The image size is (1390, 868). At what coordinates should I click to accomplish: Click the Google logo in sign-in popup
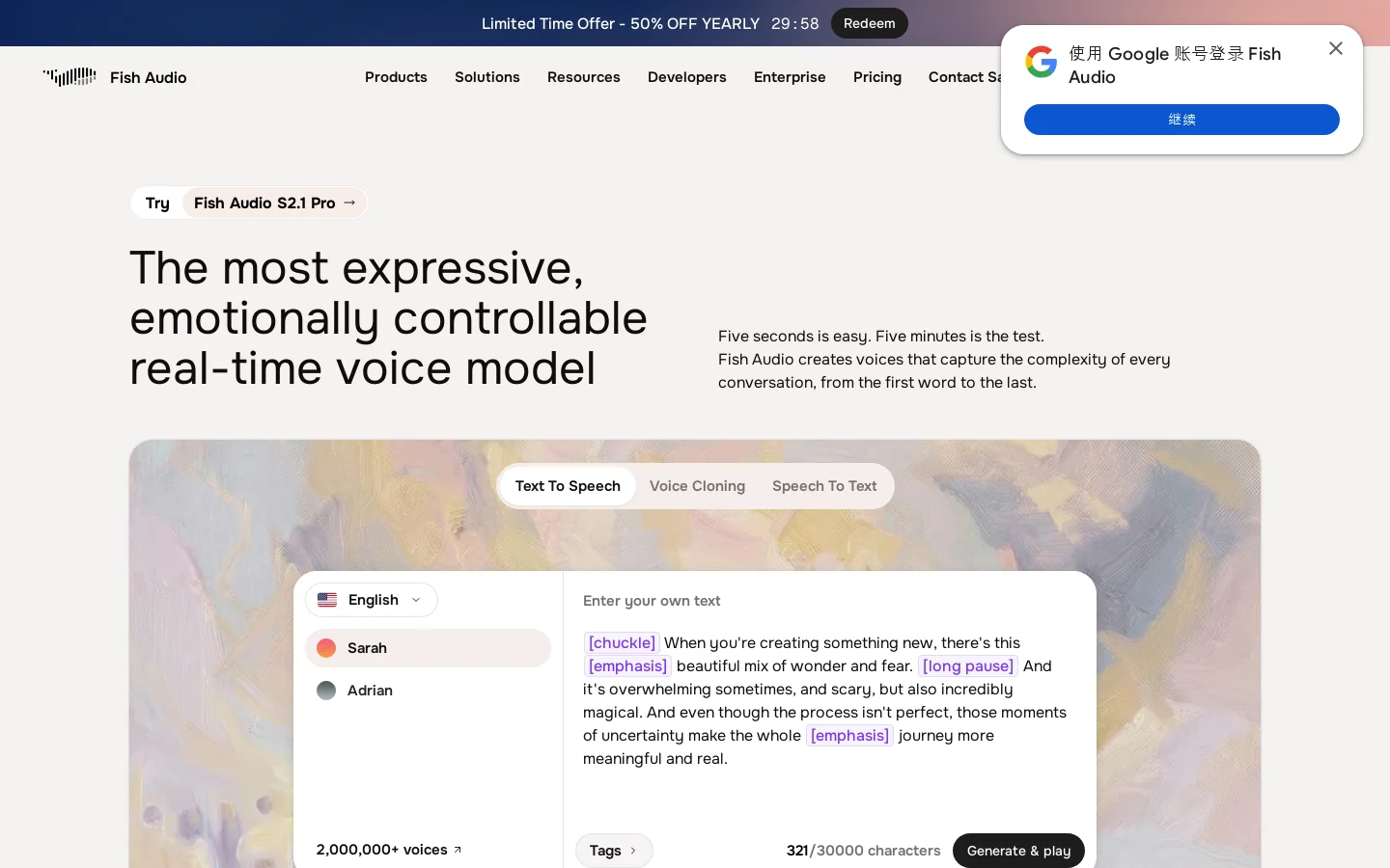[1041, 62]
